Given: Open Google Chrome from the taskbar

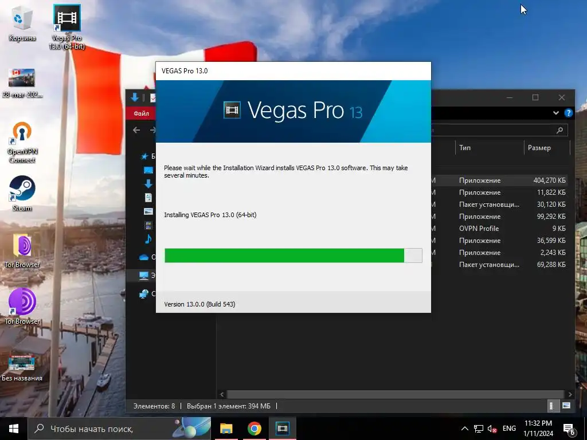Looking at the screenshot, I should pos(254,429).
